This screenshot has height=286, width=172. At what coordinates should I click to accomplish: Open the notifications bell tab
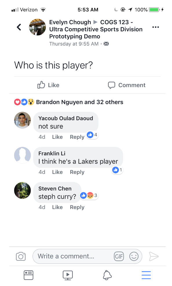point(107,275)
